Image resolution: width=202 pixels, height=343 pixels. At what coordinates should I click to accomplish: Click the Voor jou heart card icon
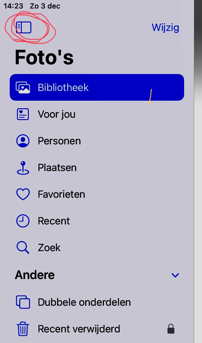(x=23, y=114)
